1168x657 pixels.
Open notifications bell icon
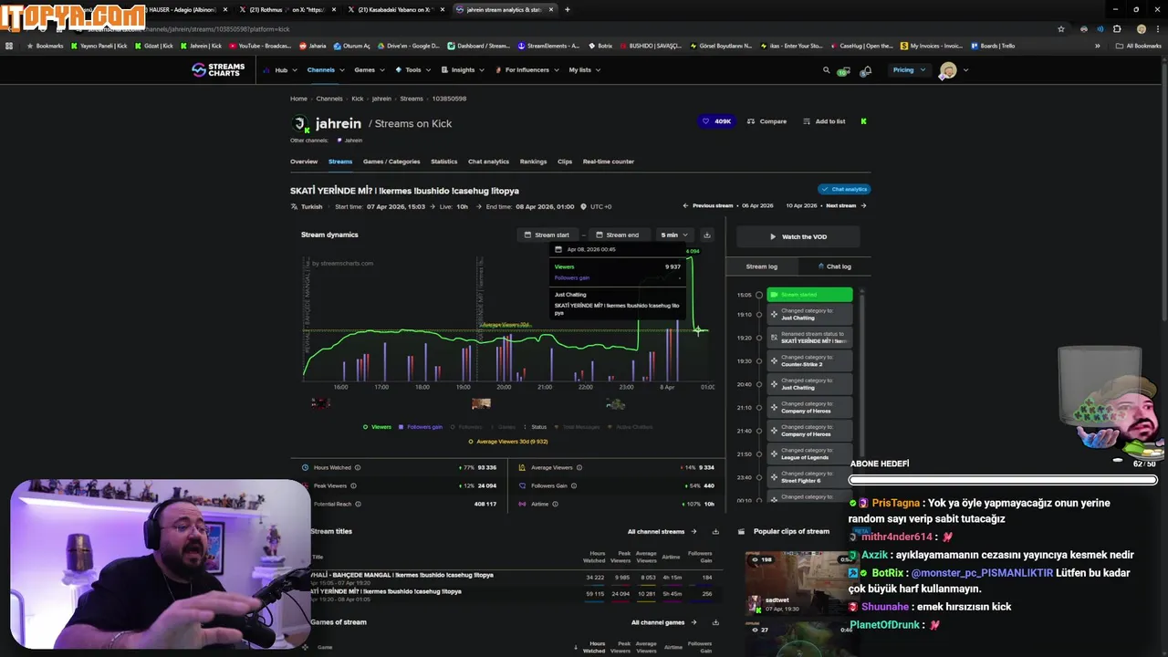(x=866, y=70)
